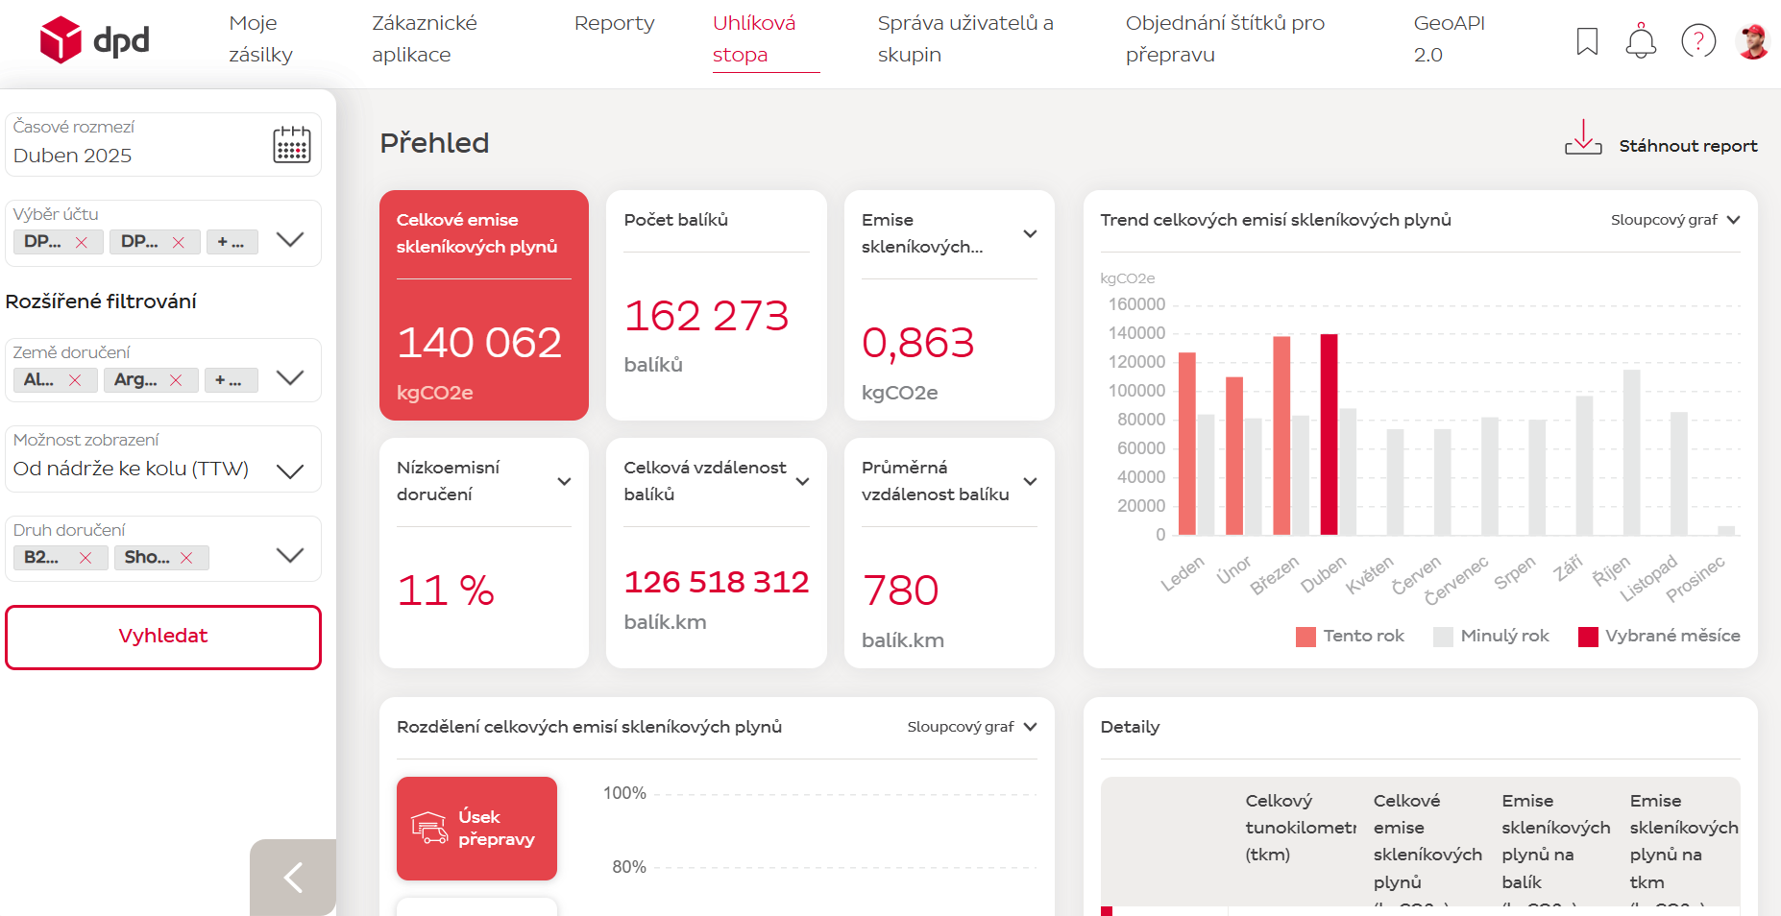Image resolution: width=1781 pixels, height=916 pixels.
Task: Select Úsek přepravy tile
Action: (476, 828)
